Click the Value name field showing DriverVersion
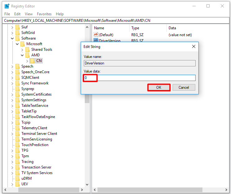Screen dimensions: 231x194 pos(139,63)
